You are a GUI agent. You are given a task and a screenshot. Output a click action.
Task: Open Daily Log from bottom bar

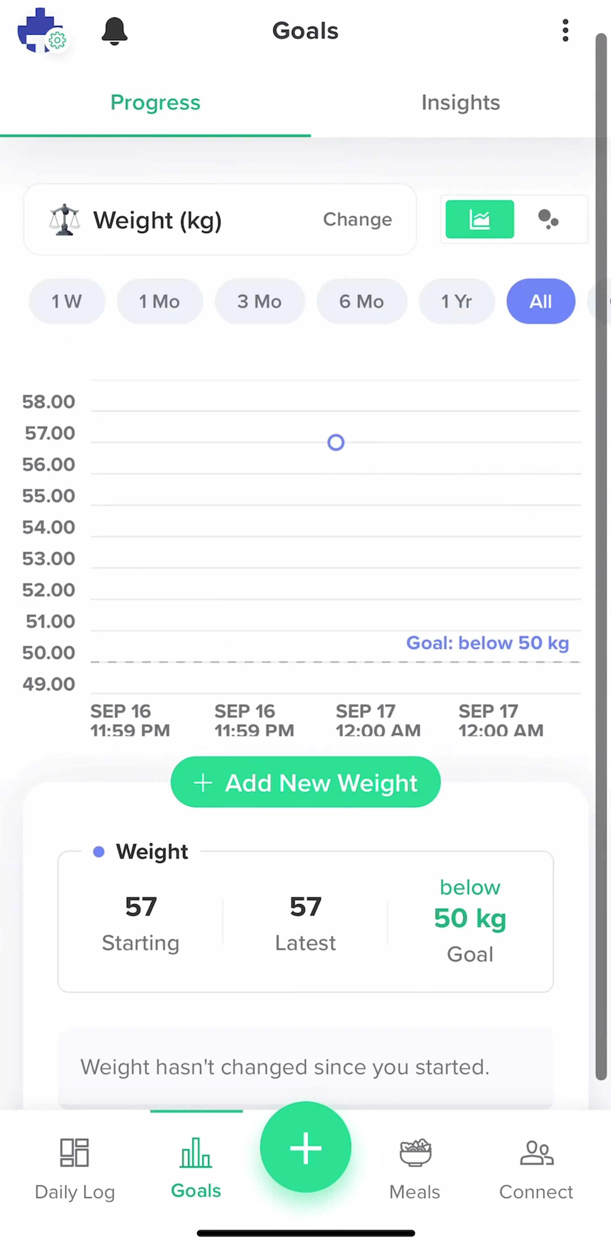75,1168
